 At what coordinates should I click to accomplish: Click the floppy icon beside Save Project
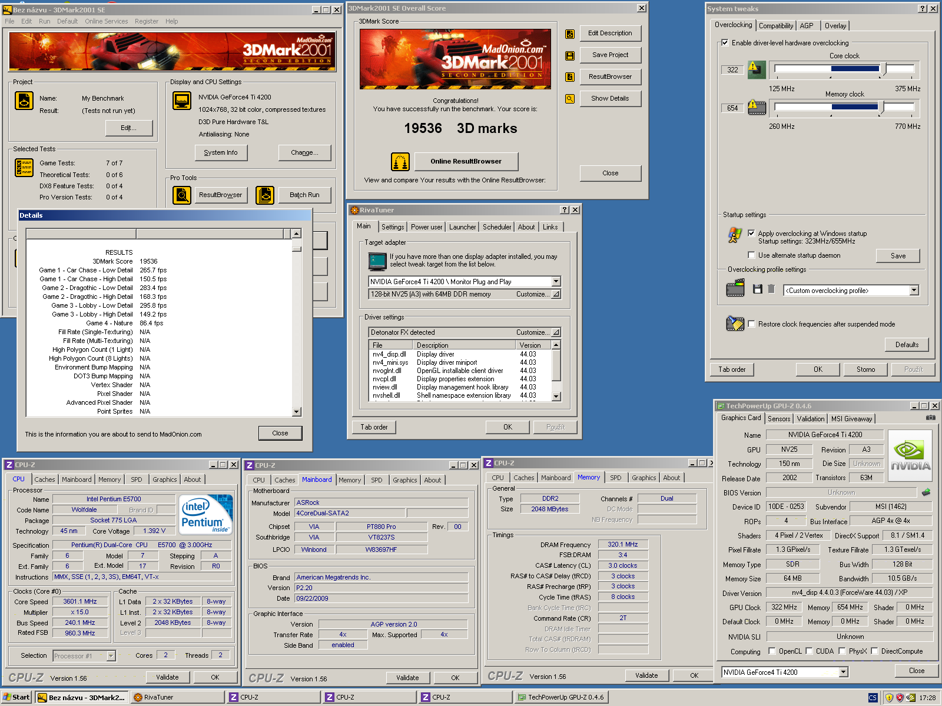(x=570, y=56)
